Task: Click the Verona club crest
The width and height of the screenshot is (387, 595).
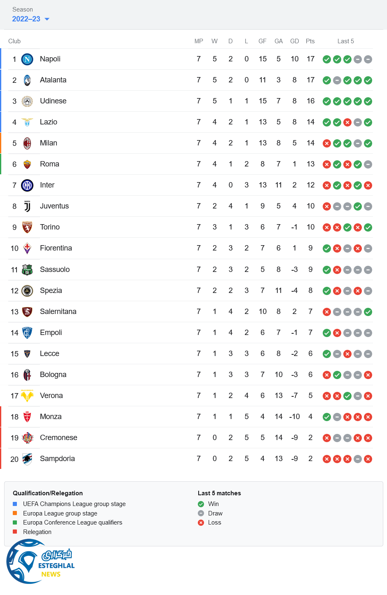Action: (x=27, y=396)
